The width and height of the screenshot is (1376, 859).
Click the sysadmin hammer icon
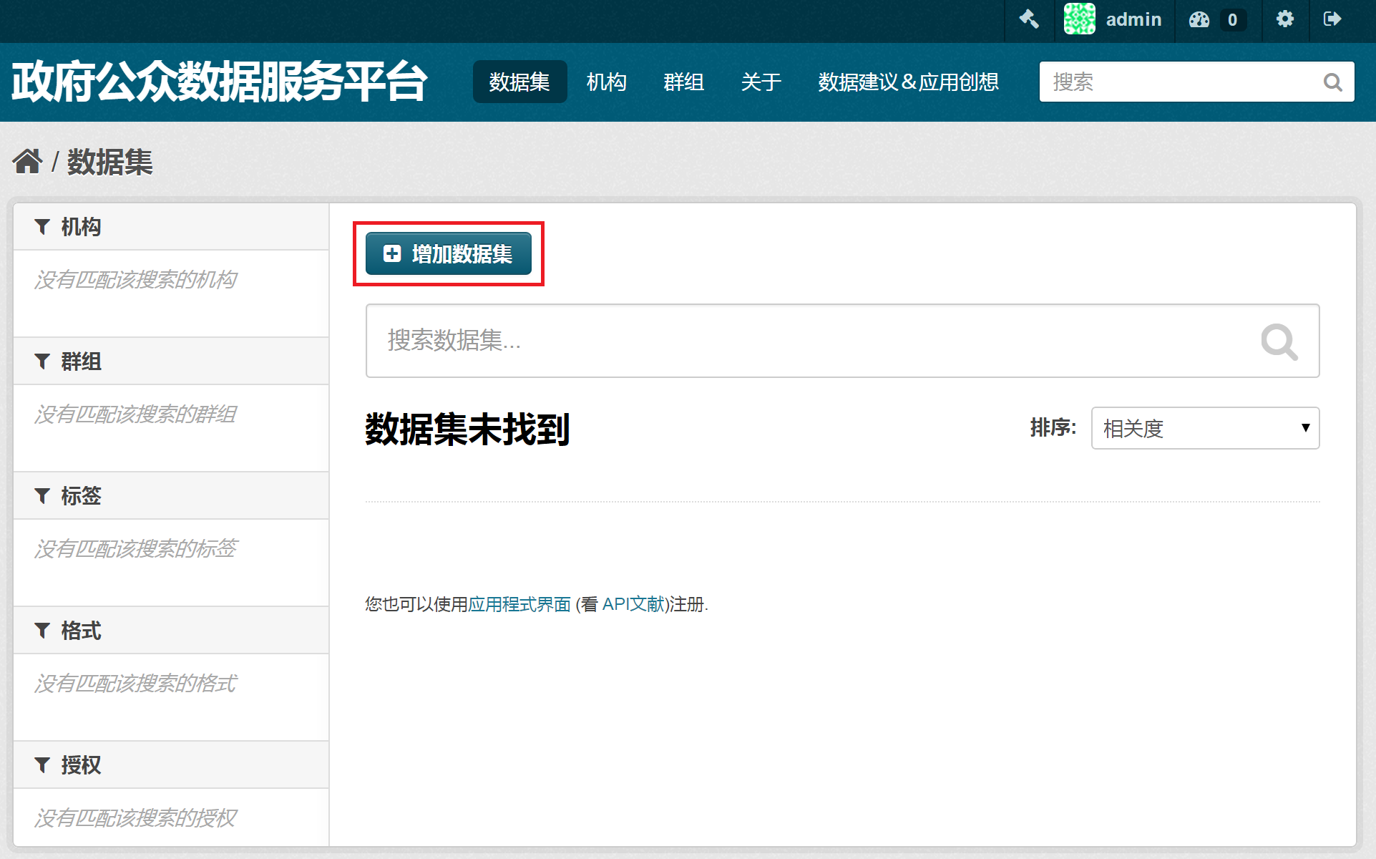[1029, 19]
